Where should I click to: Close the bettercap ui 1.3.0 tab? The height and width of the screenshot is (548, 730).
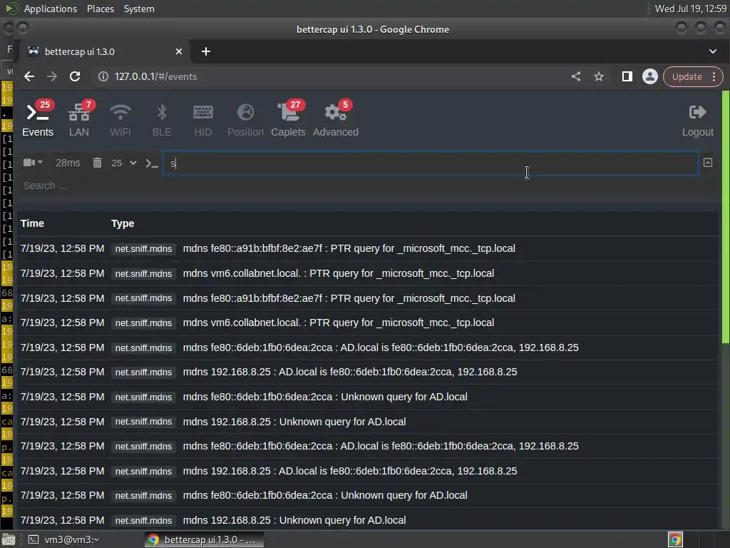click(x=179, y=51)
